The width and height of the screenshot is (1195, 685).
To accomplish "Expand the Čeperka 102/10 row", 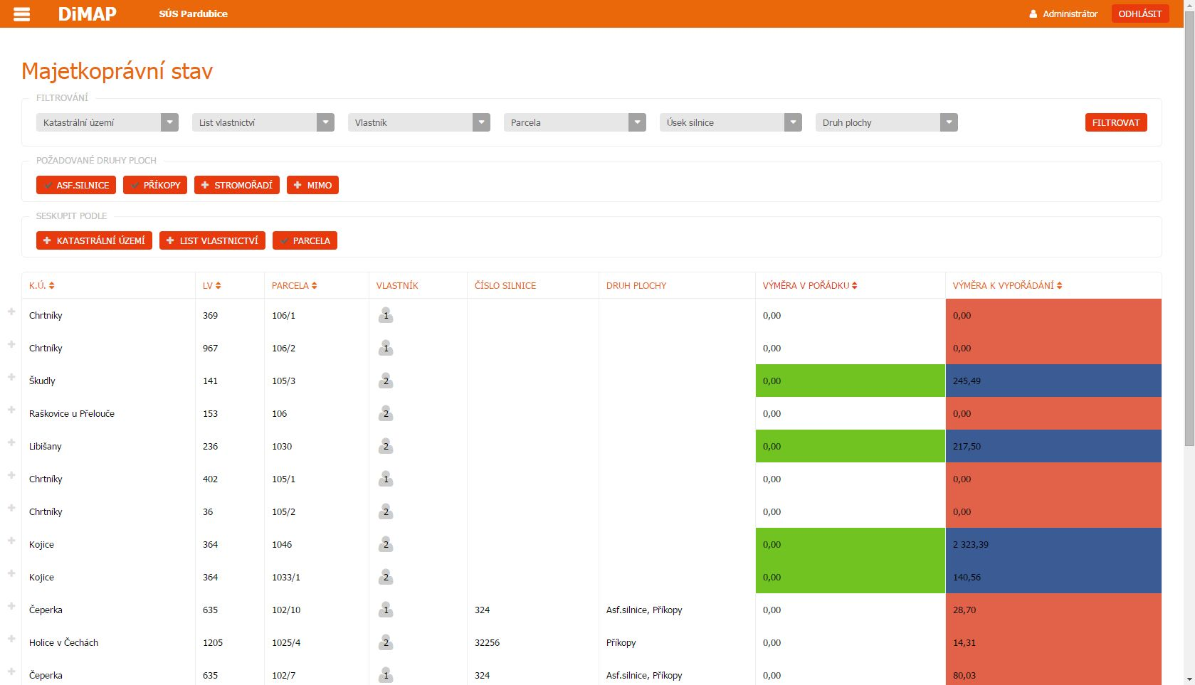I will pyautogui.click(x=11, y=606).
